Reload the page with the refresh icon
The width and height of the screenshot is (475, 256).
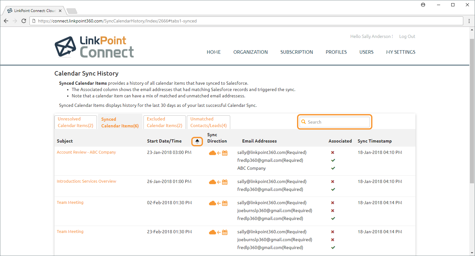pos(23,21)
